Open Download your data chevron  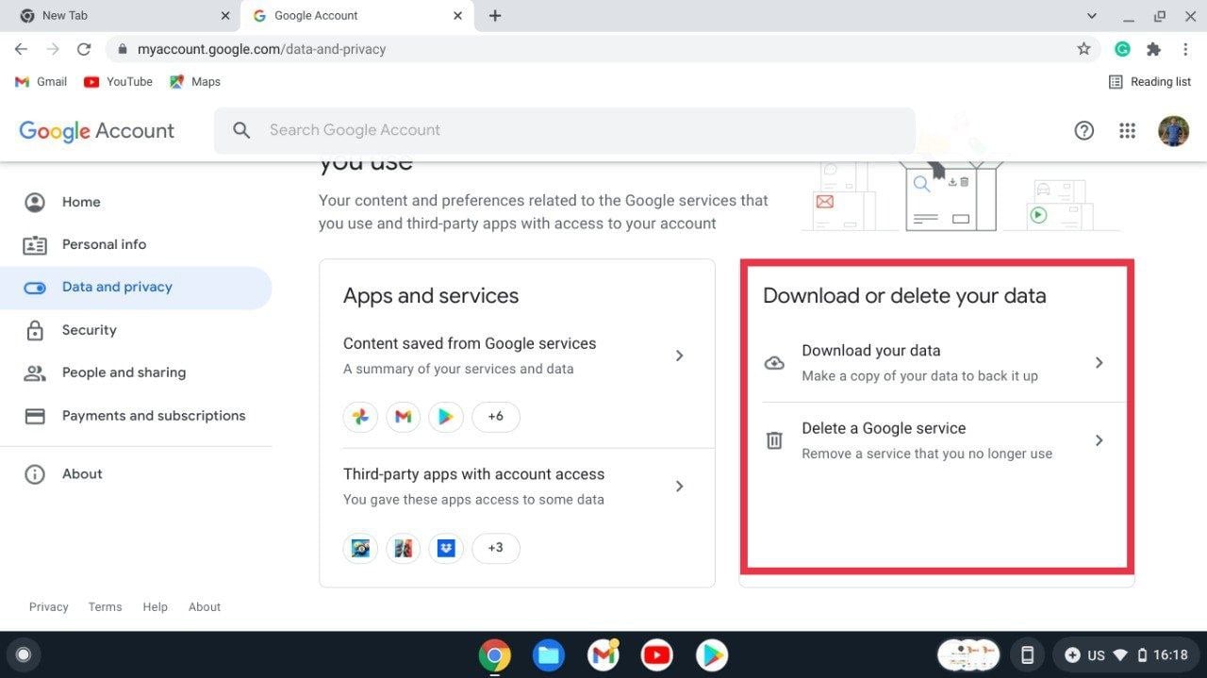click(x=1100, y=363)
